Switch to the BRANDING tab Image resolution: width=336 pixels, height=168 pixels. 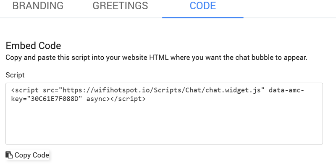click(38, 6)
